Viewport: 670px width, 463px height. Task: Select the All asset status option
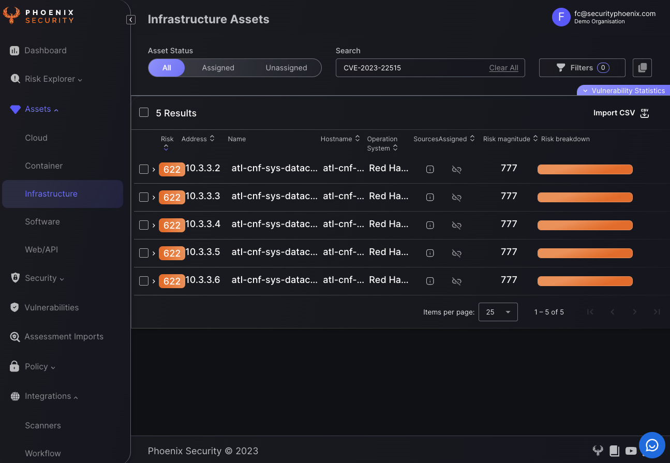167,68
